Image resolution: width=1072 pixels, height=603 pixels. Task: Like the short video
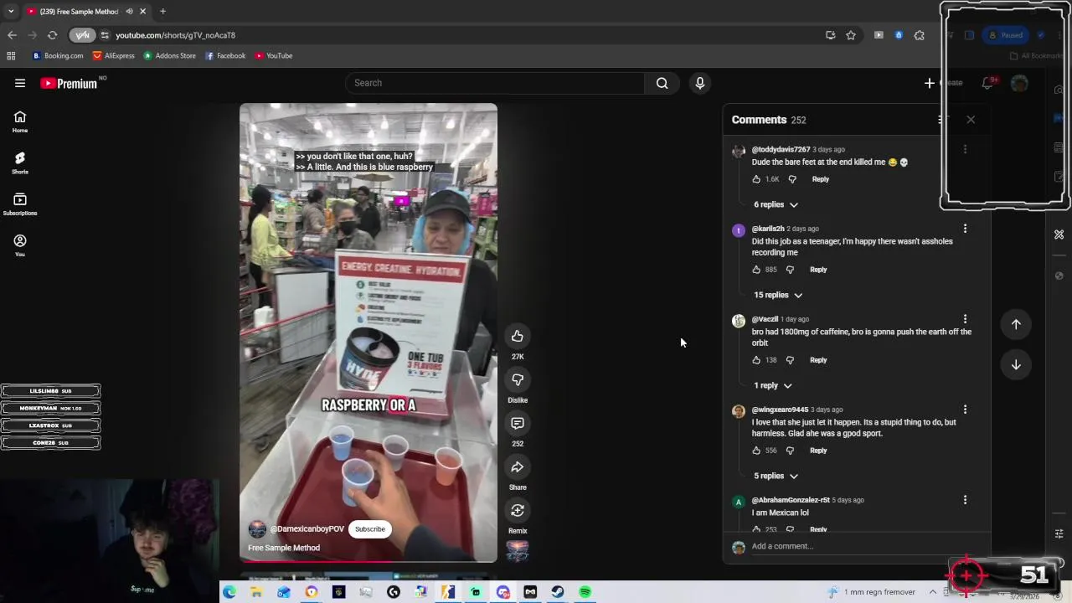(518, 337)
